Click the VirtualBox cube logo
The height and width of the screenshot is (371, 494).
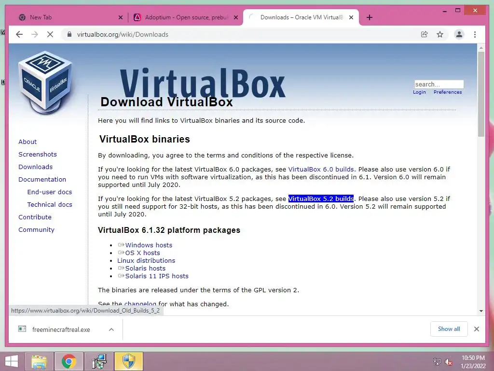tap(45, 83)
